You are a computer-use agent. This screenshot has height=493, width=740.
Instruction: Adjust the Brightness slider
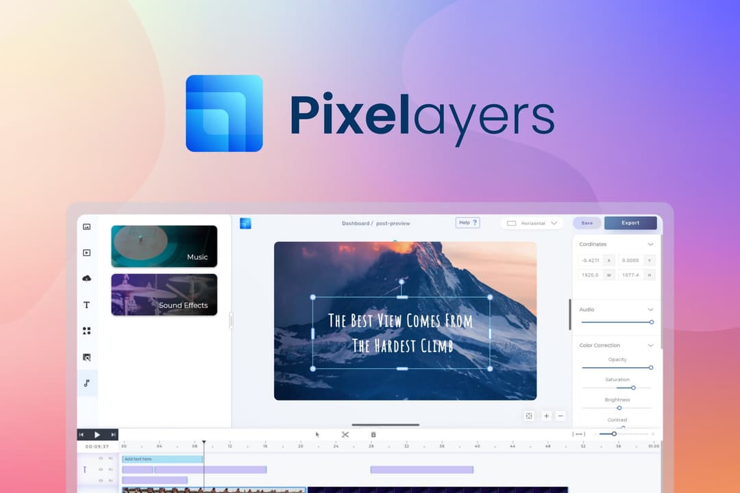[617, 408]
